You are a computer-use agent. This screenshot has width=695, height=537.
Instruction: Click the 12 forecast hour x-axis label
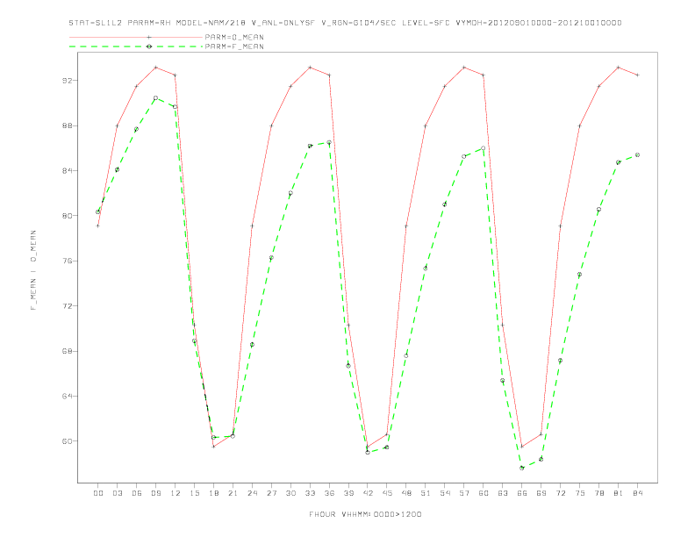(176, 493)
